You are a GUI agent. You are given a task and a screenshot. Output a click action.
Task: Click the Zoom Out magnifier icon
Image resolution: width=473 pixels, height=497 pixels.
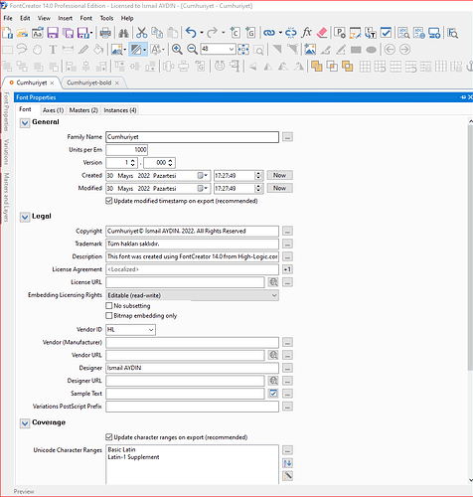(x=192, y=50)
